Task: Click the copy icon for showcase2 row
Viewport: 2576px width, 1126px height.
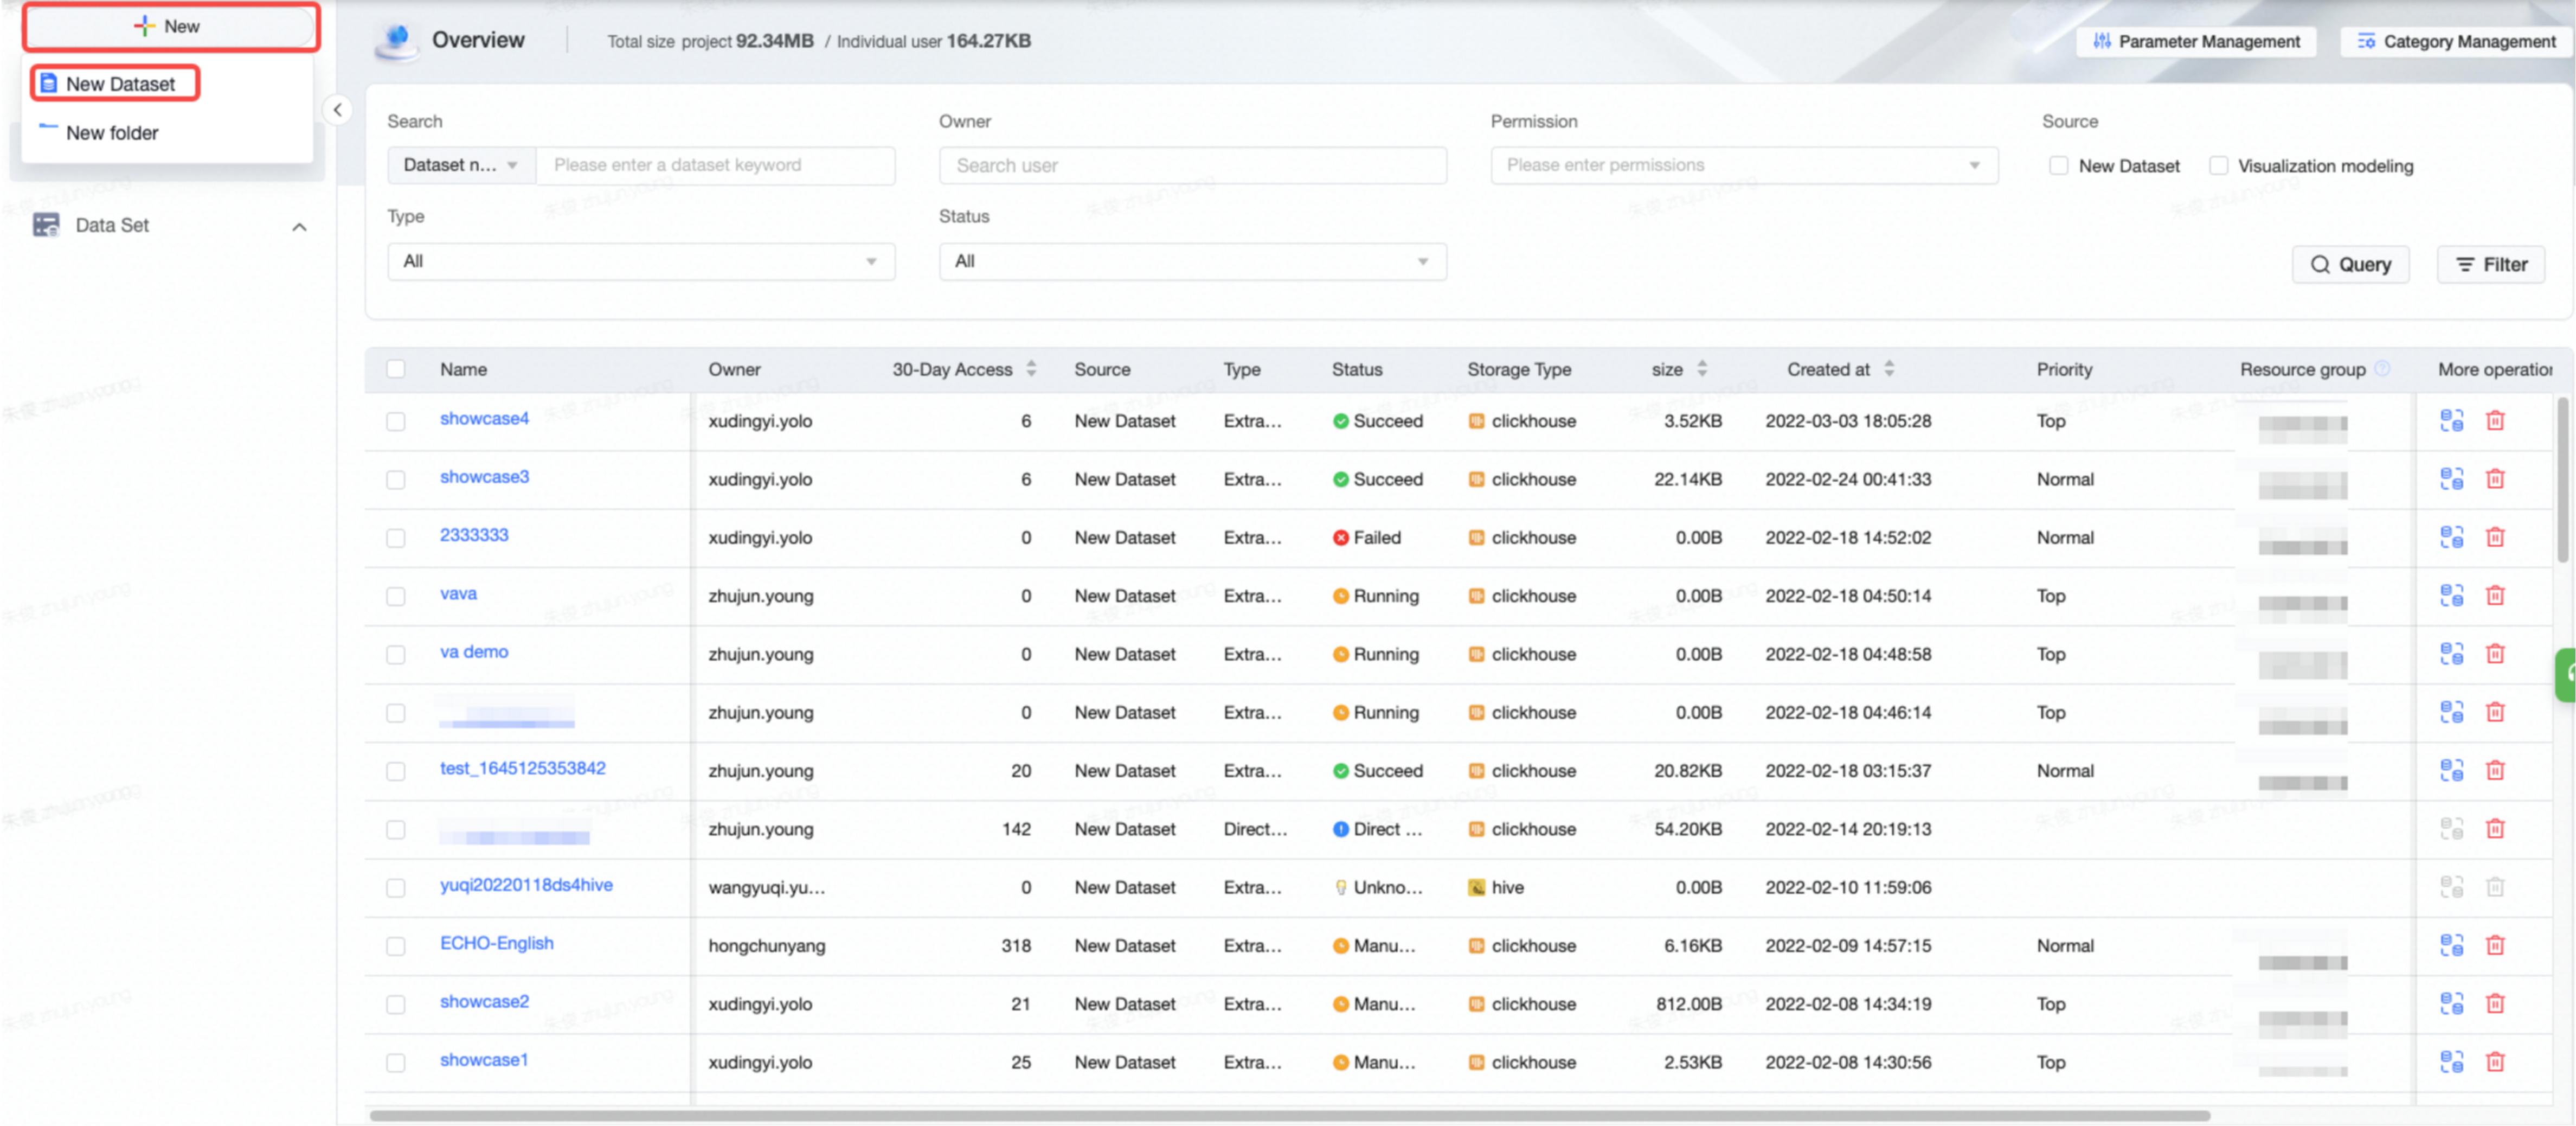Action: tap(2451, 1003)
